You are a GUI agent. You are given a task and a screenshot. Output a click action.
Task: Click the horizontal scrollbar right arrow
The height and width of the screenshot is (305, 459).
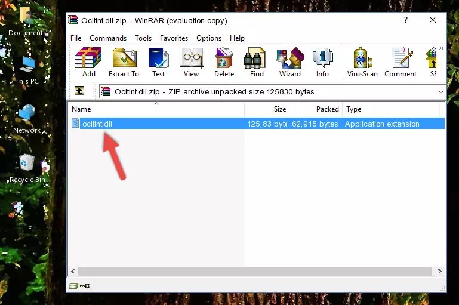439,271
